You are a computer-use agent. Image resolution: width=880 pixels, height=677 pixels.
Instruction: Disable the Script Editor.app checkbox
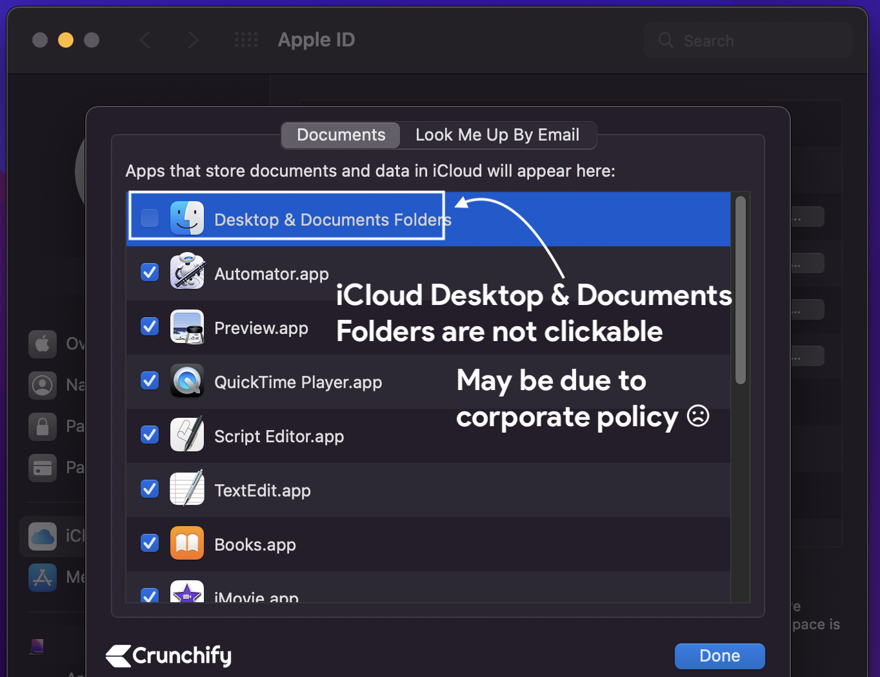(x=150, y=435)
